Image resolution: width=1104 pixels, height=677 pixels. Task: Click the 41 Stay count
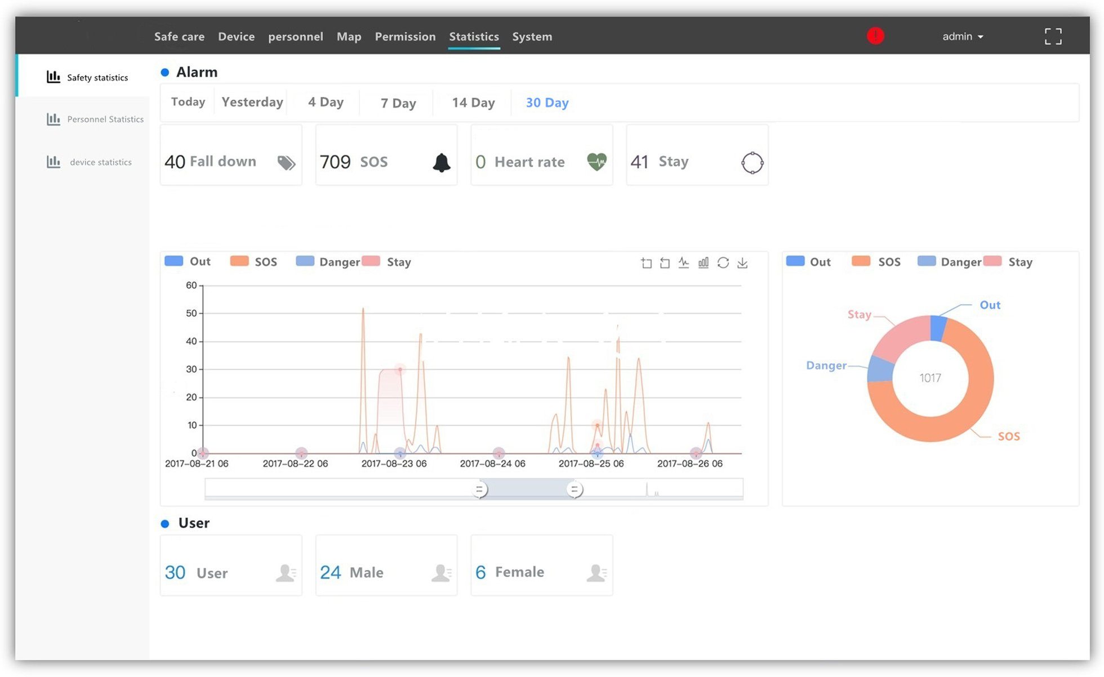coord(639,162)
